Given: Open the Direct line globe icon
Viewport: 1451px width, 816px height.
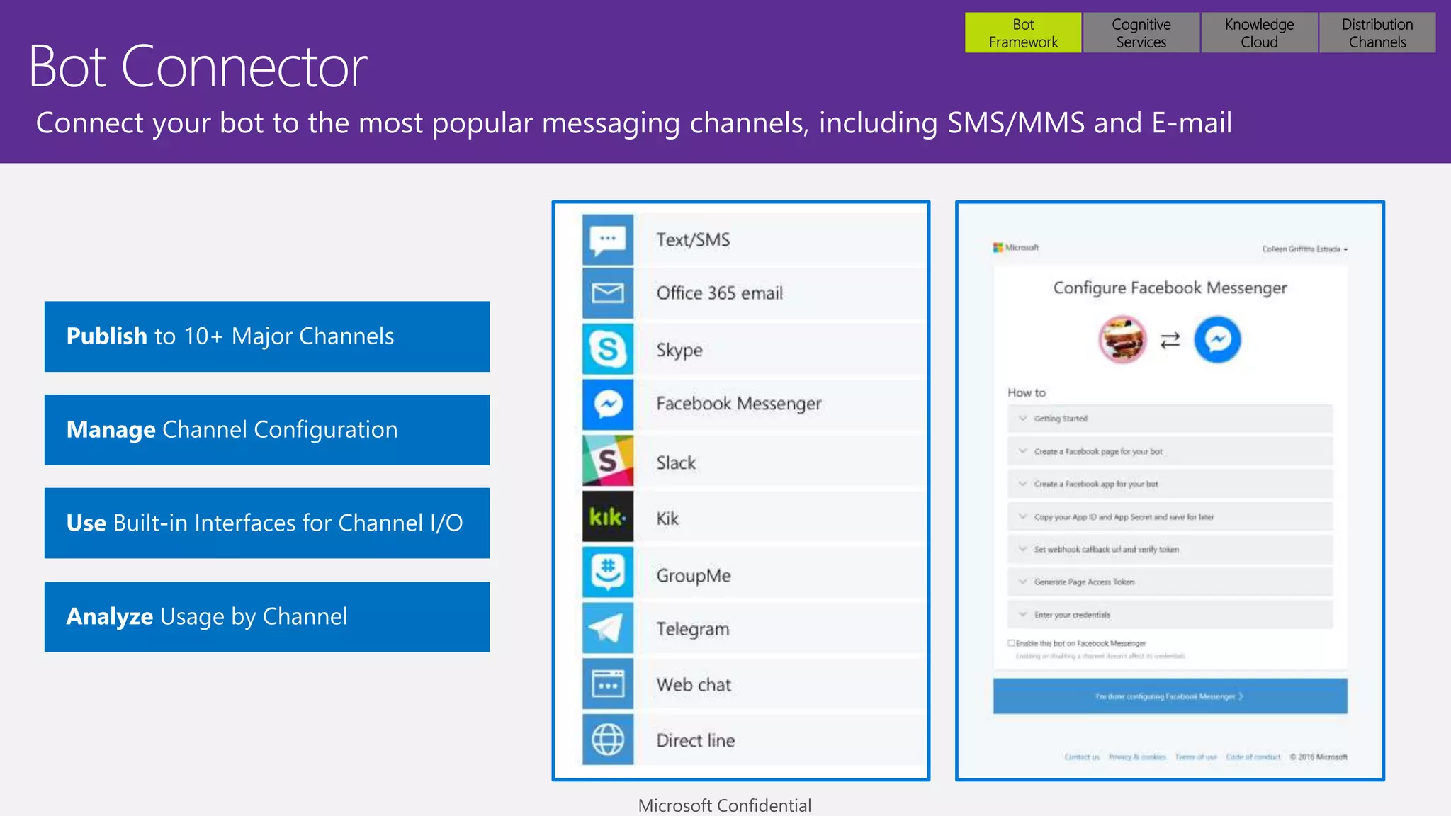Looking at the screenshot, I should click(608, 739).
